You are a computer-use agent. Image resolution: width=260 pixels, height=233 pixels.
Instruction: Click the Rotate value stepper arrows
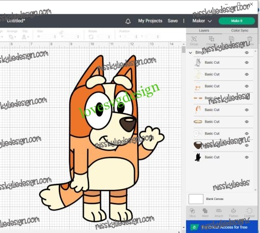[109, 37]
